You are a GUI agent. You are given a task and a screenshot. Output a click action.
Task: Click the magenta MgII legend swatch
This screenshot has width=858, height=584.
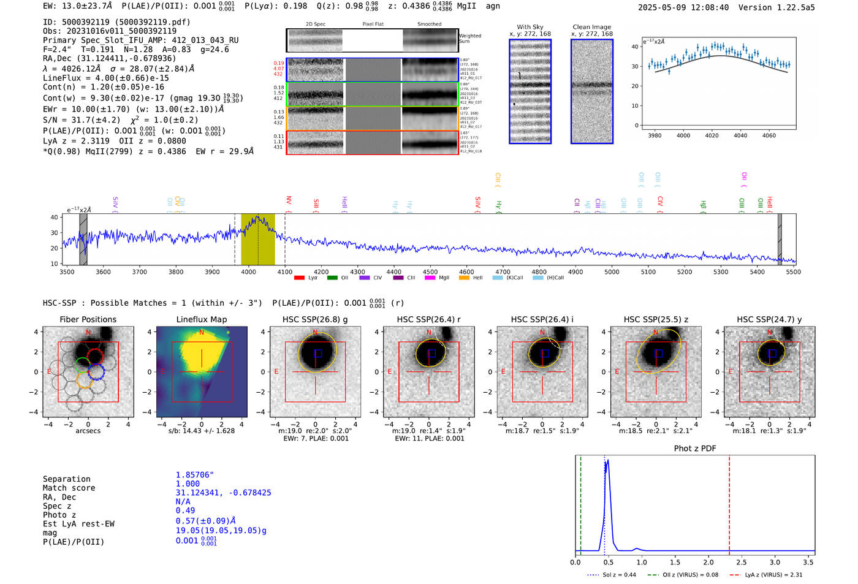(x=430, y=278)
